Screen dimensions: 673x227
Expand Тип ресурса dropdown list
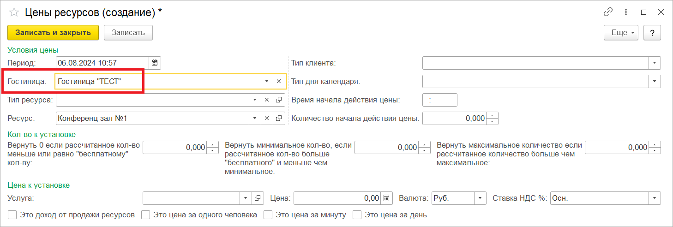[x=255, y=100]
